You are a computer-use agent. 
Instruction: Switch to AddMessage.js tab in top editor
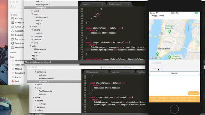coord(115,4)
